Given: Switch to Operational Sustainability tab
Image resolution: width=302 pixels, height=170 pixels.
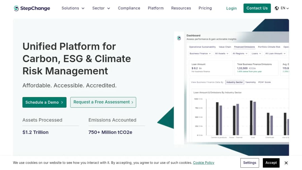Looking at the screenshot, I should [202, 47].
